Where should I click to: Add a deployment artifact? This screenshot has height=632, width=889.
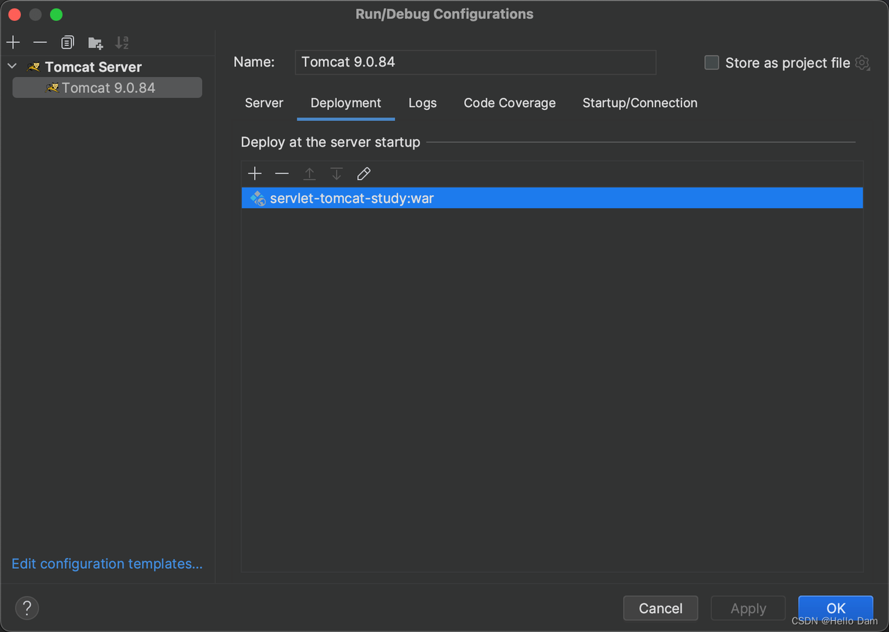pos(255,173)
